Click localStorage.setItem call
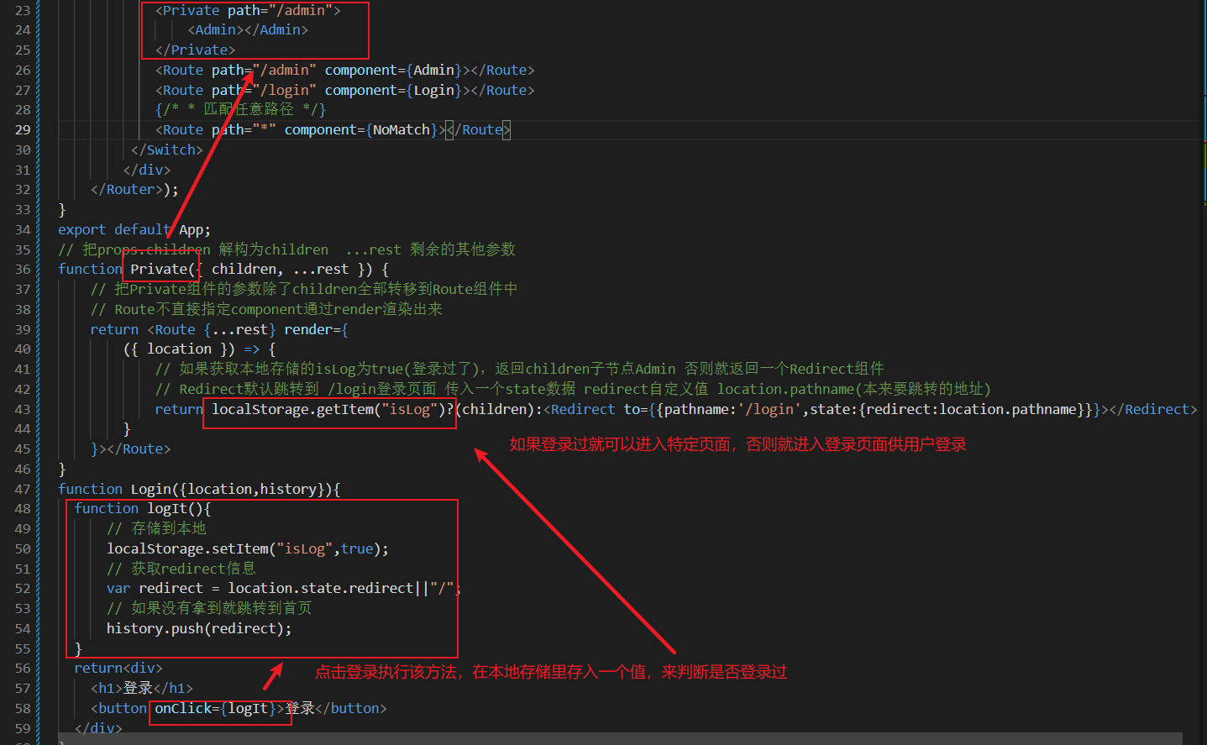Image resolution: width=1207 pixels, height=745 pixels. coord(248,548)
